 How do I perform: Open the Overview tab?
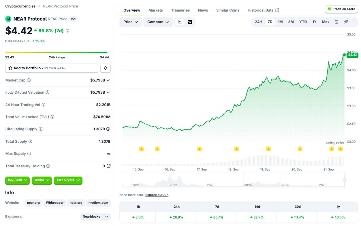(x=132, y=10)
